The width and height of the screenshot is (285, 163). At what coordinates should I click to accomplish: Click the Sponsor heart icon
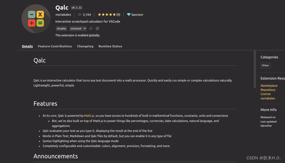coord(129,15)
